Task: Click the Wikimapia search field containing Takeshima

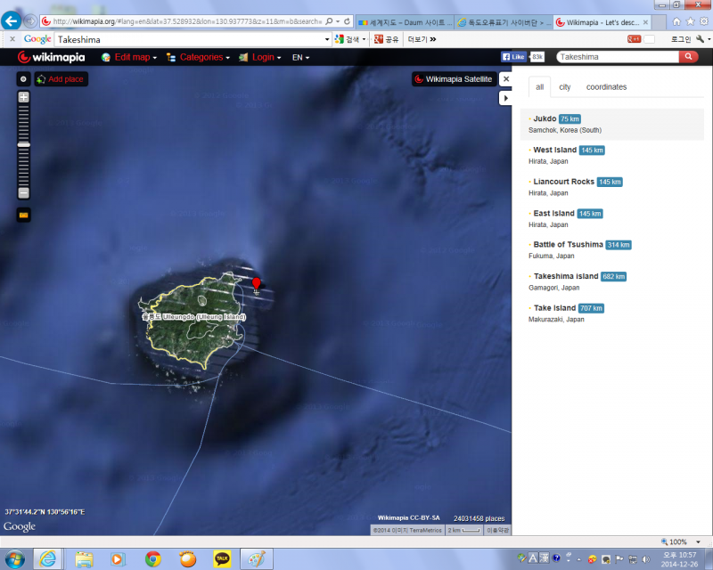Action: point(617,57)
